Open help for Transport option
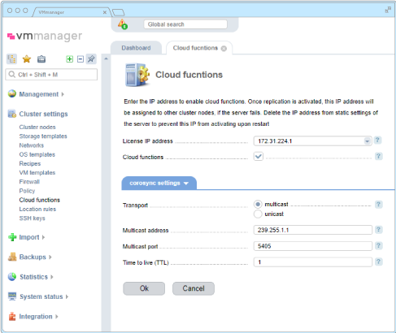 coord(378,205)
